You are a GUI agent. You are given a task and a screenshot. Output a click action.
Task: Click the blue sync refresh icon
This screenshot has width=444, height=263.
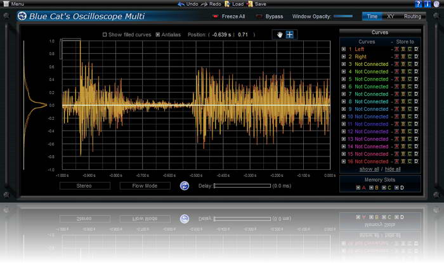click(x=185, y=186)
